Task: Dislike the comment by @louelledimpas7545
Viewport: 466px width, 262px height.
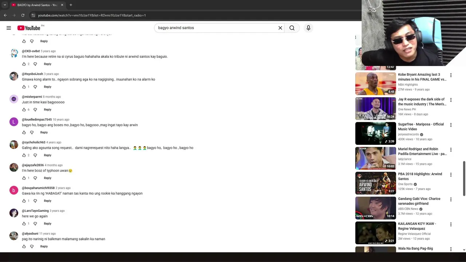Action: click(x=32, y=132)
